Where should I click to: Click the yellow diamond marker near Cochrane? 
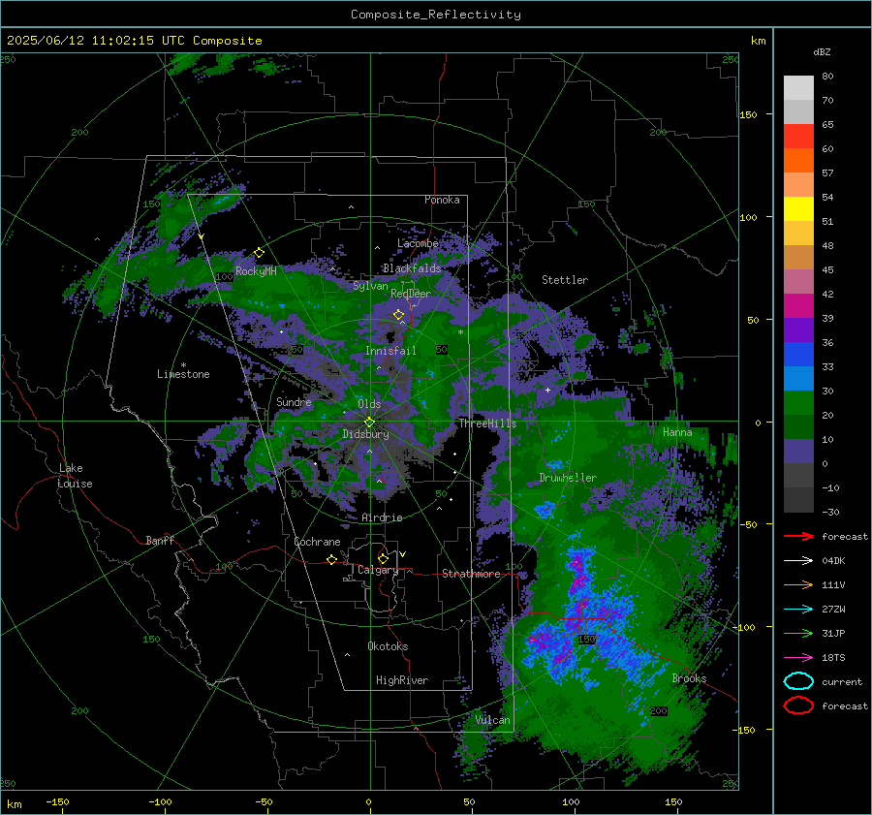[x=331, y=559]
